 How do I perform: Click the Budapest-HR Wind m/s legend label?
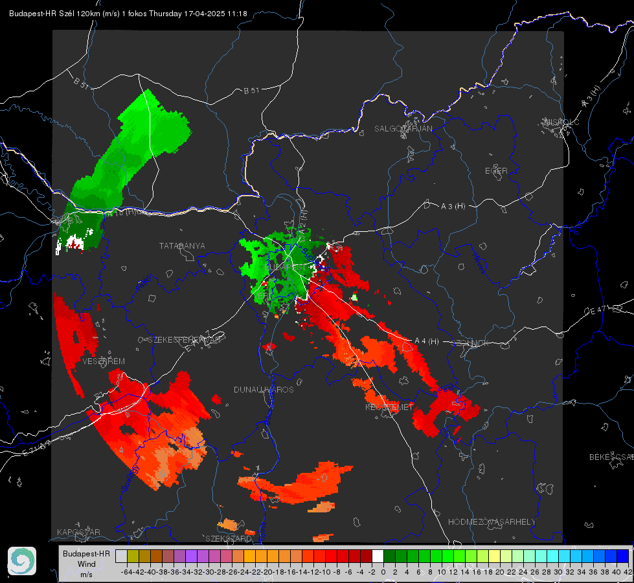click(87, 564)
